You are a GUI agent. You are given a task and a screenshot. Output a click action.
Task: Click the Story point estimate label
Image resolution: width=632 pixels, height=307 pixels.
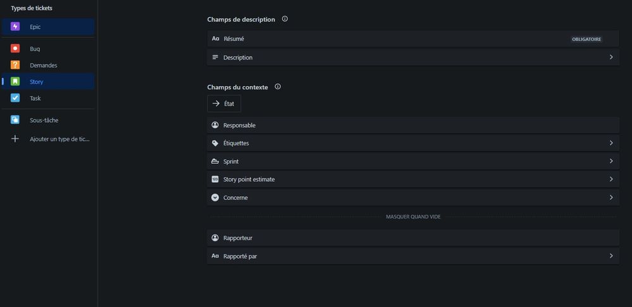[249, 180]
